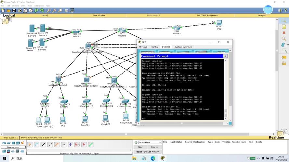Select the red X Delete tool
Screen dimensions: 289x162
pos(284,33)
